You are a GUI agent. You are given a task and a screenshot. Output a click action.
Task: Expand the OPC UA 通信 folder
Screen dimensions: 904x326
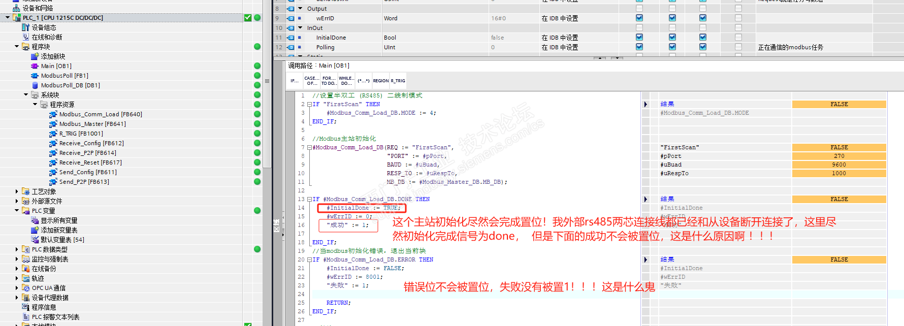coord(17,288)
